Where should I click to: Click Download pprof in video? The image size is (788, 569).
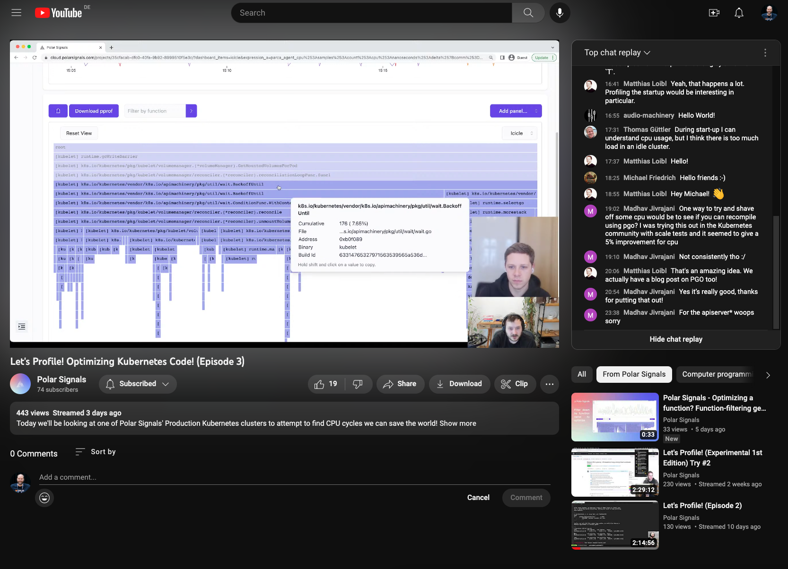coord(94,111)
